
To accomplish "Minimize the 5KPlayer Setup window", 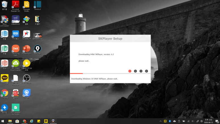I will point(146,36).
